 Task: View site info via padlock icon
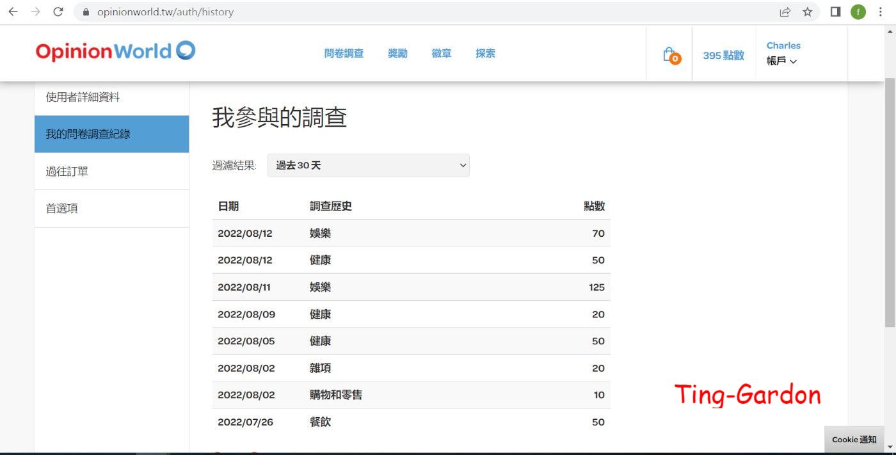click(86, 12)
